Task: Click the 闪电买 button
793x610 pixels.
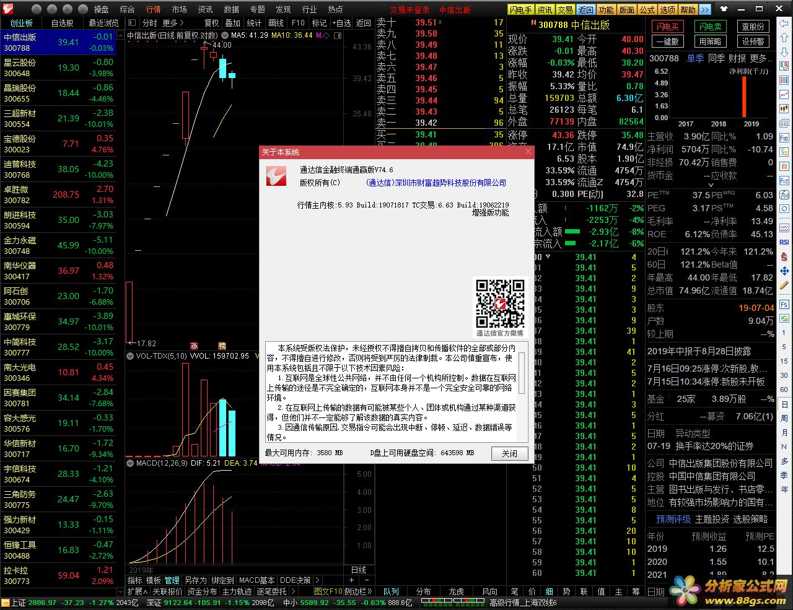Action: (x=668, y=27)
